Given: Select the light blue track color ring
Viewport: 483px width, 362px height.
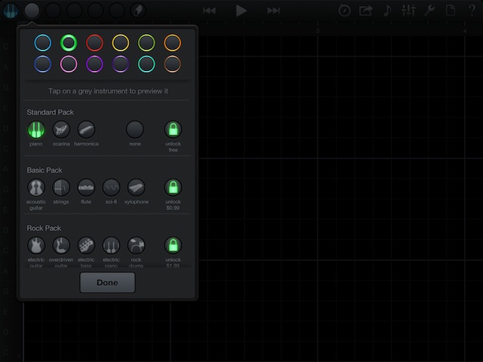Looking at the screenshot, I should (42, 42).
